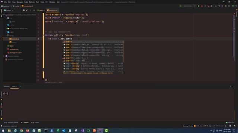
Task: Click the completion popup options dots icon
Action: pyautogui.click(x=123, y=73)
